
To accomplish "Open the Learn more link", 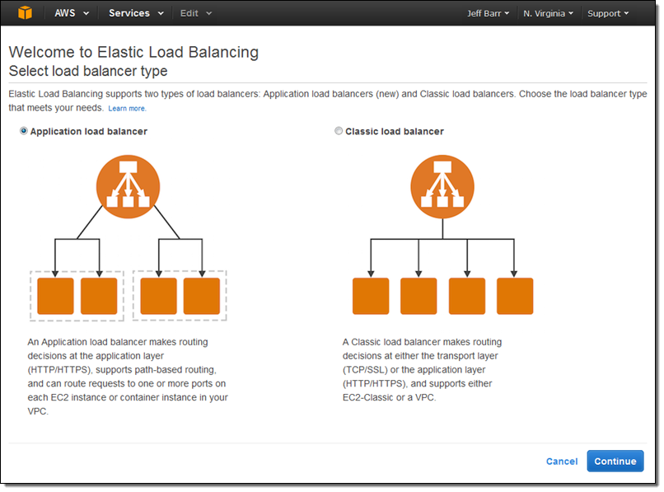I will pyautogui.click(x=127, y=108).
